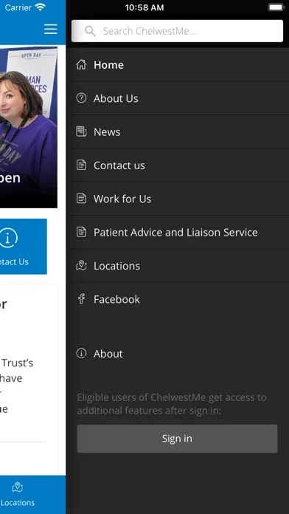The image size is (289, 514).
Task: Click the document icon beside Patient Advice
Action: 81,232
